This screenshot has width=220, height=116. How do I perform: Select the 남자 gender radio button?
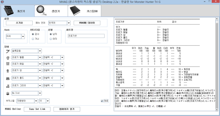[x=51, y=34]
